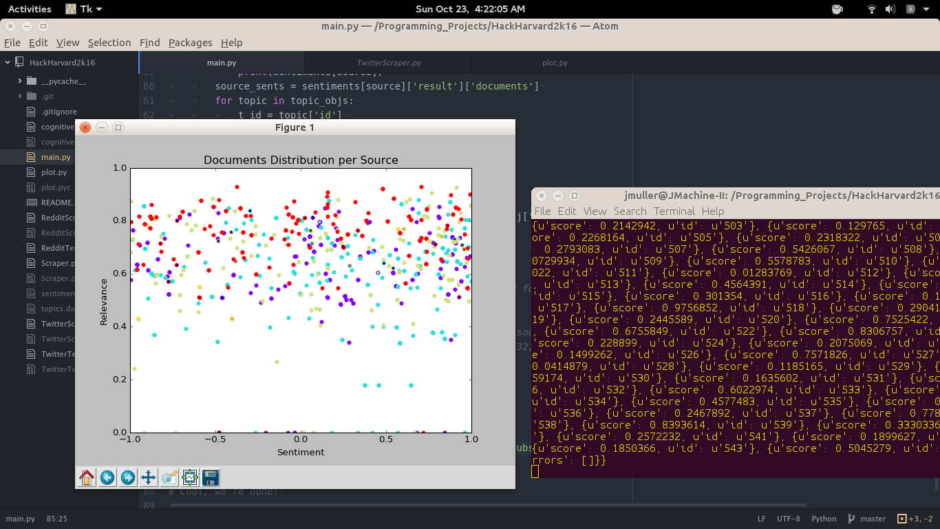Image resolution: width=940 pixels, height=529 pixels.
Task: Save the figure with floppy icon
Action: [x=211, y=477]
